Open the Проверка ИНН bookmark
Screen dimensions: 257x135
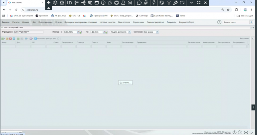99,16
